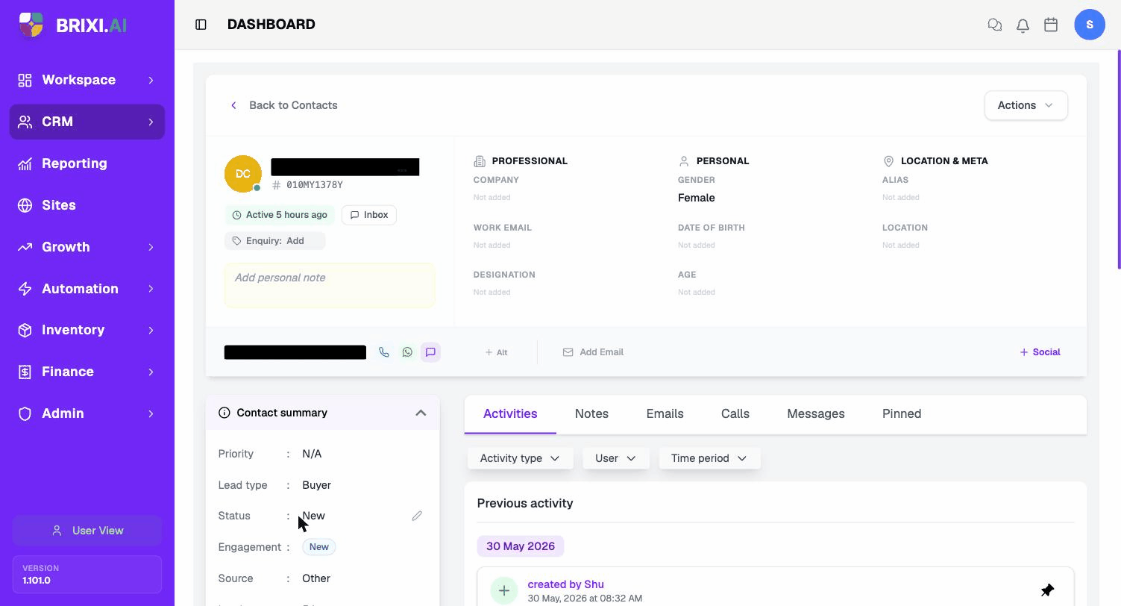
Task: Click the pencil icon to edit Status
Action: [417, 516]
